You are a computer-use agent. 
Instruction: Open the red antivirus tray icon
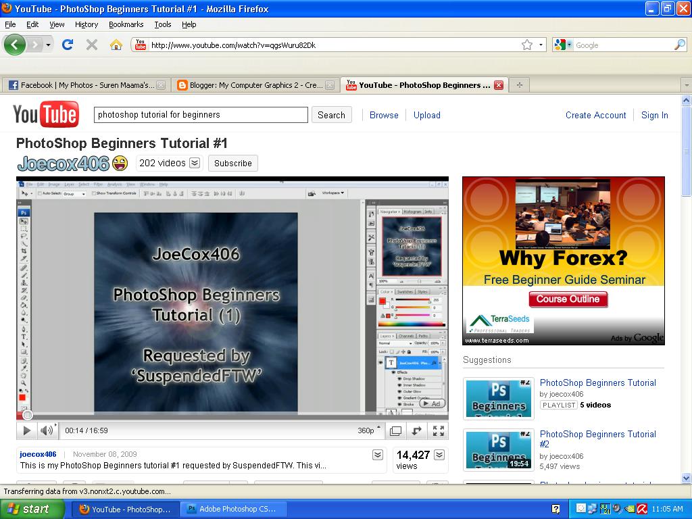[642, 509]
